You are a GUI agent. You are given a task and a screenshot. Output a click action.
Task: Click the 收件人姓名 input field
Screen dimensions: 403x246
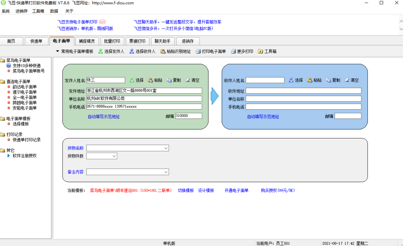[x=265, y=80]
